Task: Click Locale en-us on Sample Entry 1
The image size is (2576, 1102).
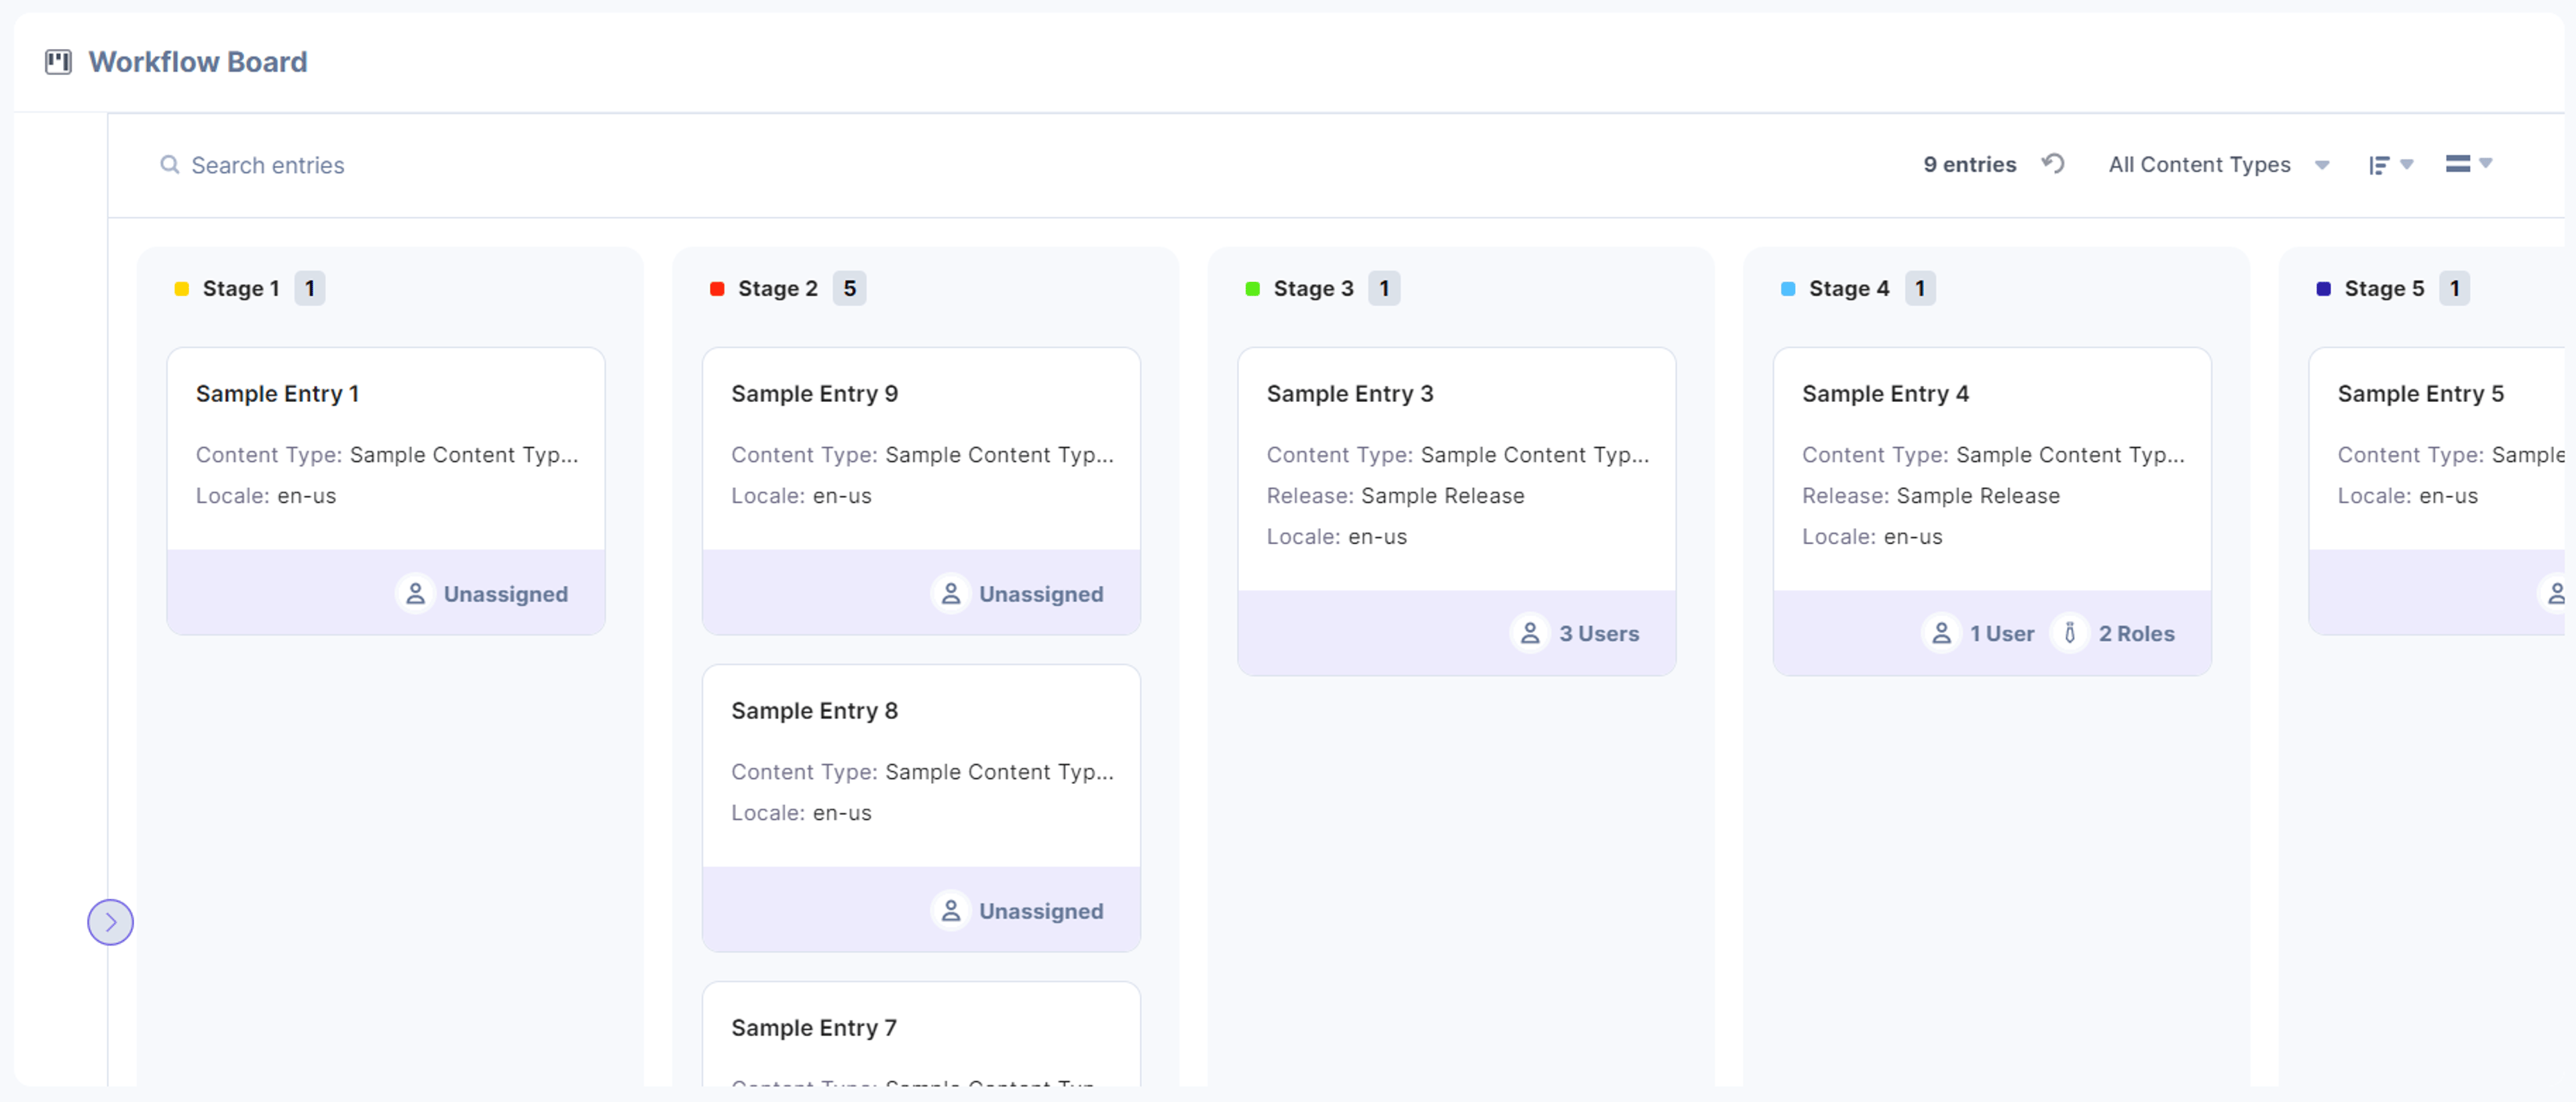Action: 265,495
